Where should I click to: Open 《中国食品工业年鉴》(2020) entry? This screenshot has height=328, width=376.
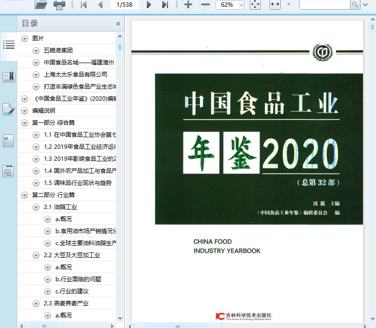click(x=74, y=99)
